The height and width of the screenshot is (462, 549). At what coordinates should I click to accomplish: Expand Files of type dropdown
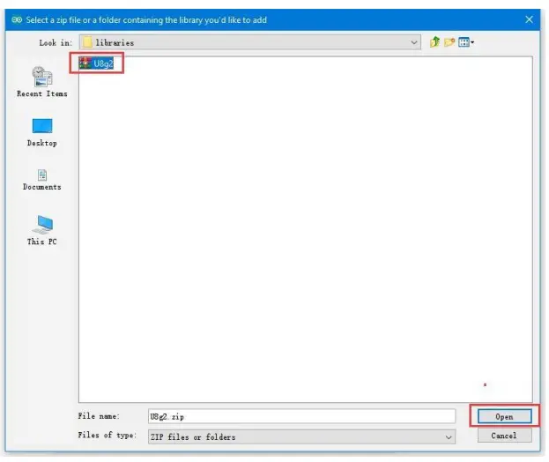301,436
